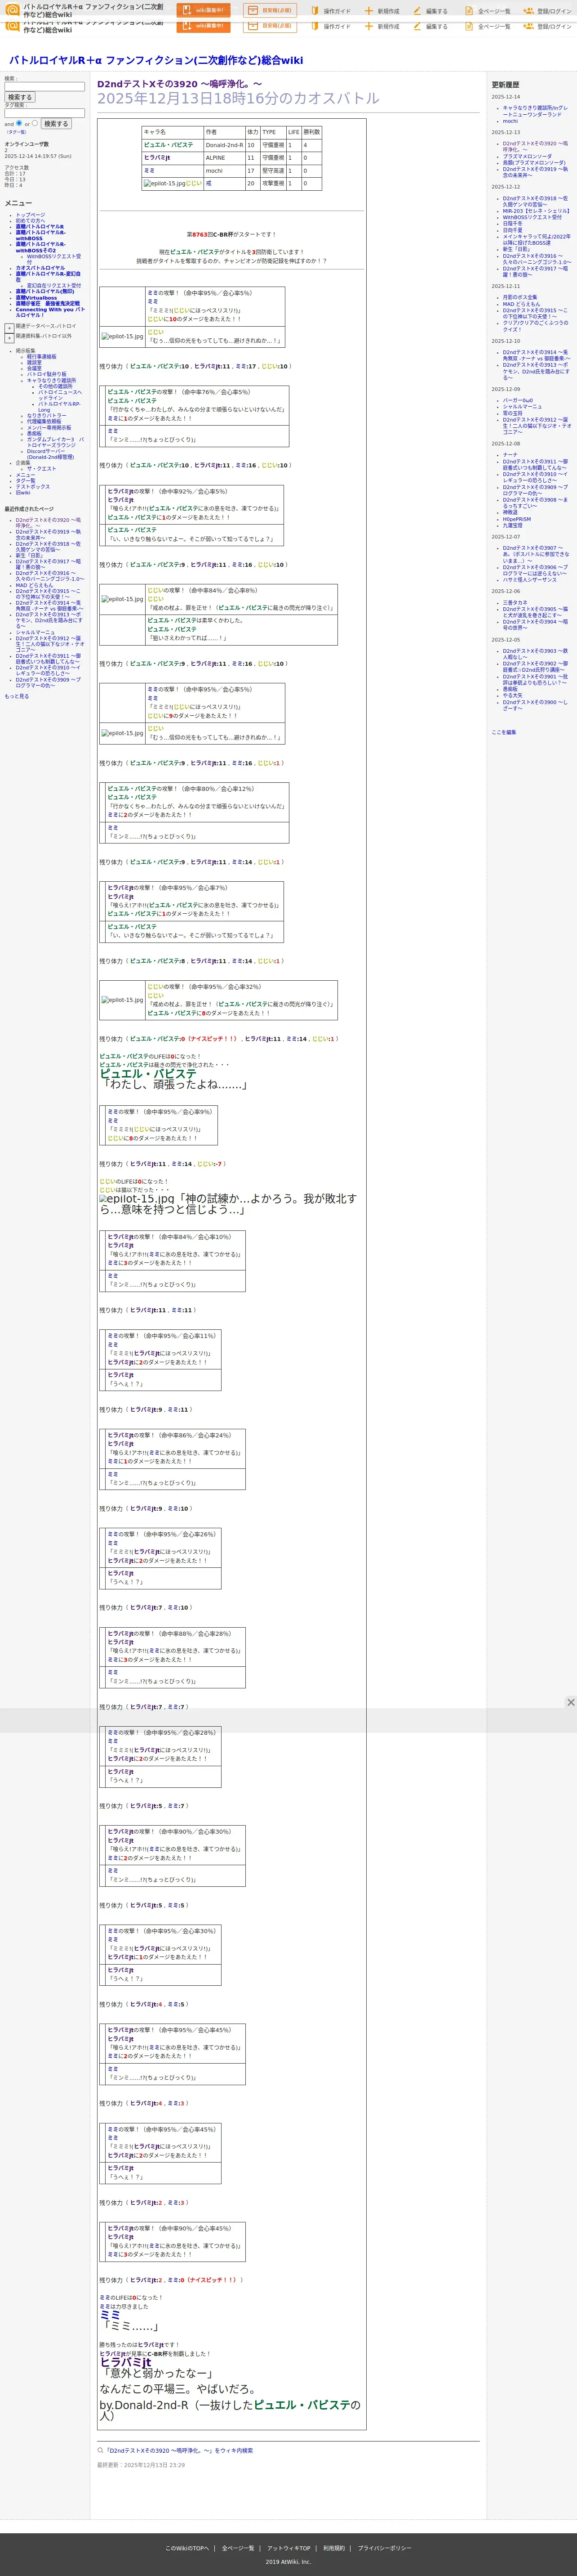Open バーガーDuO in 更新履歴
The image size is (577, 2576).
tap(517, 400)
